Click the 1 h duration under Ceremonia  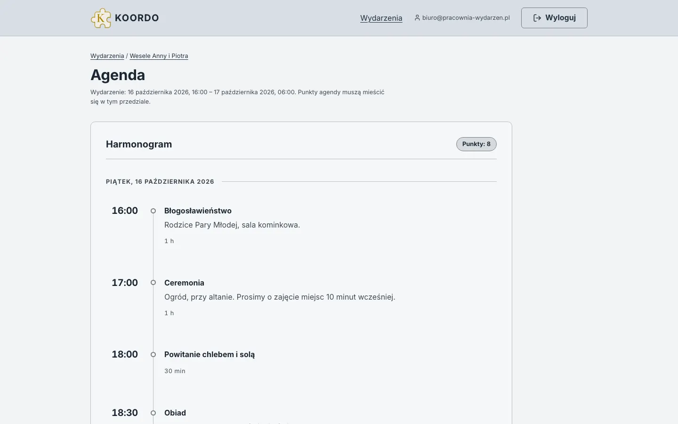(169, 313)
